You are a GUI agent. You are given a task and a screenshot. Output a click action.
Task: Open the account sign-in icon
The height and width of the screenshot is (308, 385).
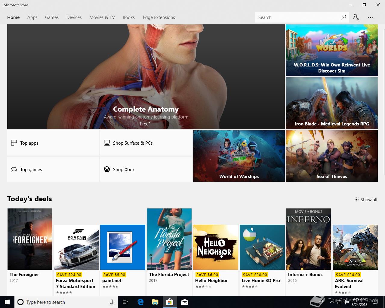[x=356, y=17]
